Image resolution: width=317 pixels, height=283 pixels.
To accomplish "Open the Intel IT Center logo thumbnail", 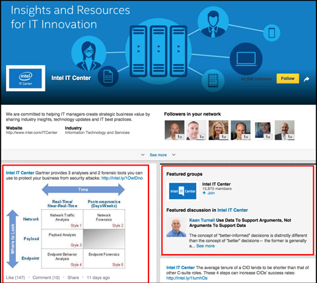I will point(26,79).
